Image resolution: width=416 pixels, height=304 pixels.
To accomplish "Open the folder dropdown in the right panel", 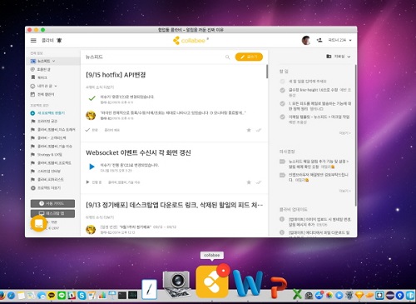I will (339, 57).
